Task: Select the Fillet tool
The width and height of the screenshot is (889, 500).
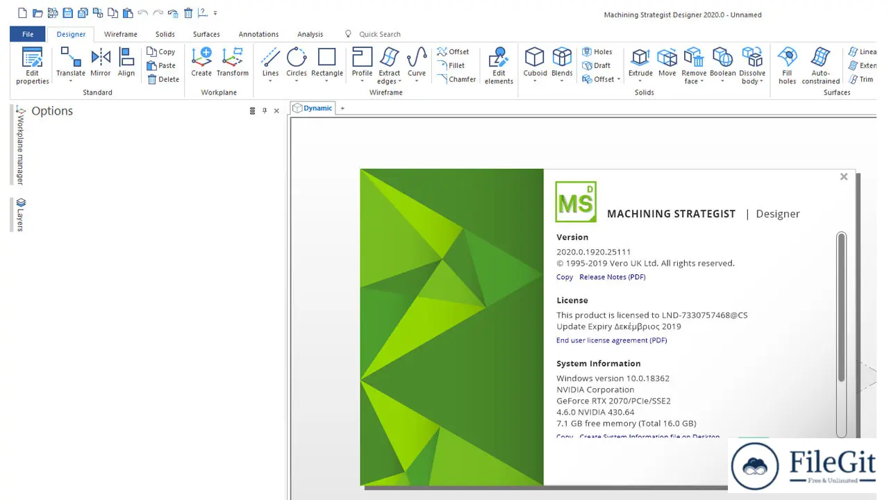Action: coord(451,66)
